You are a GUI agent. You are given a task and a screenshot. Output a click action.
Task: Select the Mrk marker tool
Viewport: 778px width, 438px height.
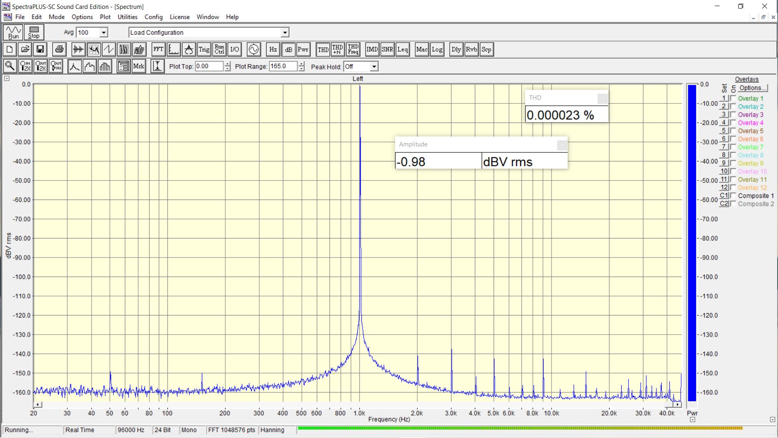click(139, 67)
